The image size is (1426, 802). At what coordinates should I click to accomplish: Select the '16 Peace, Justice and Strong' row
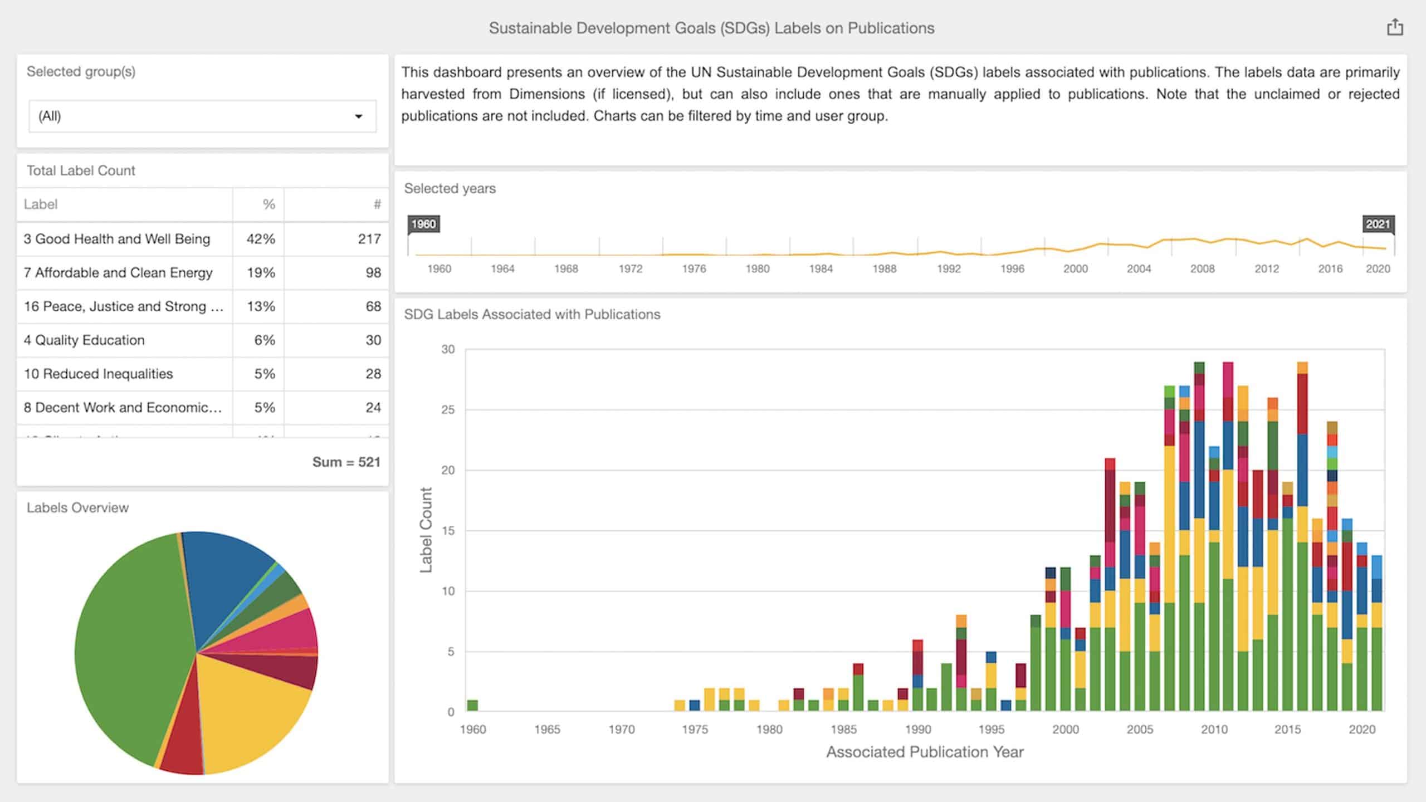tap(123, 306)
